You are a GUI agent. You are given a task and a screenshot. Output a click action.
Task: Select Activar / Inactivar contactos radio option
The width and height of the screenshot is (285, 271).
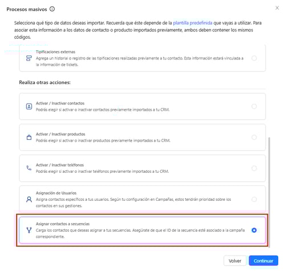pyautogui.click(x=254, y=106)
